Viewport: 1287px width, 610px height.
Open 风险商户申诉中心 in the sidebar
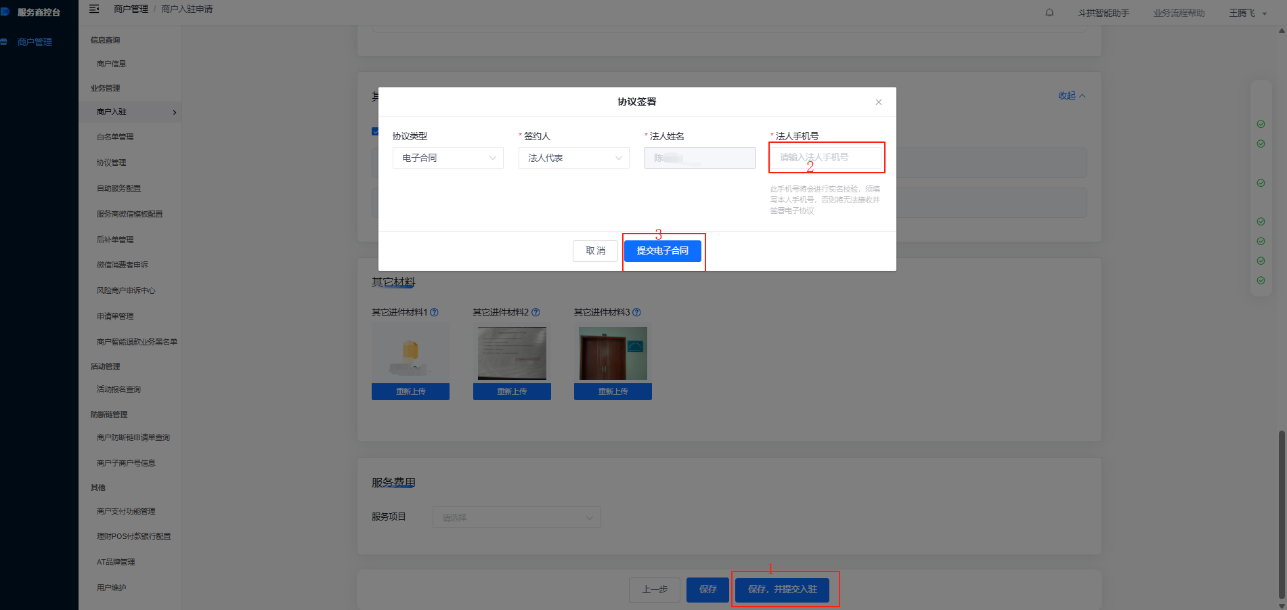126,290
